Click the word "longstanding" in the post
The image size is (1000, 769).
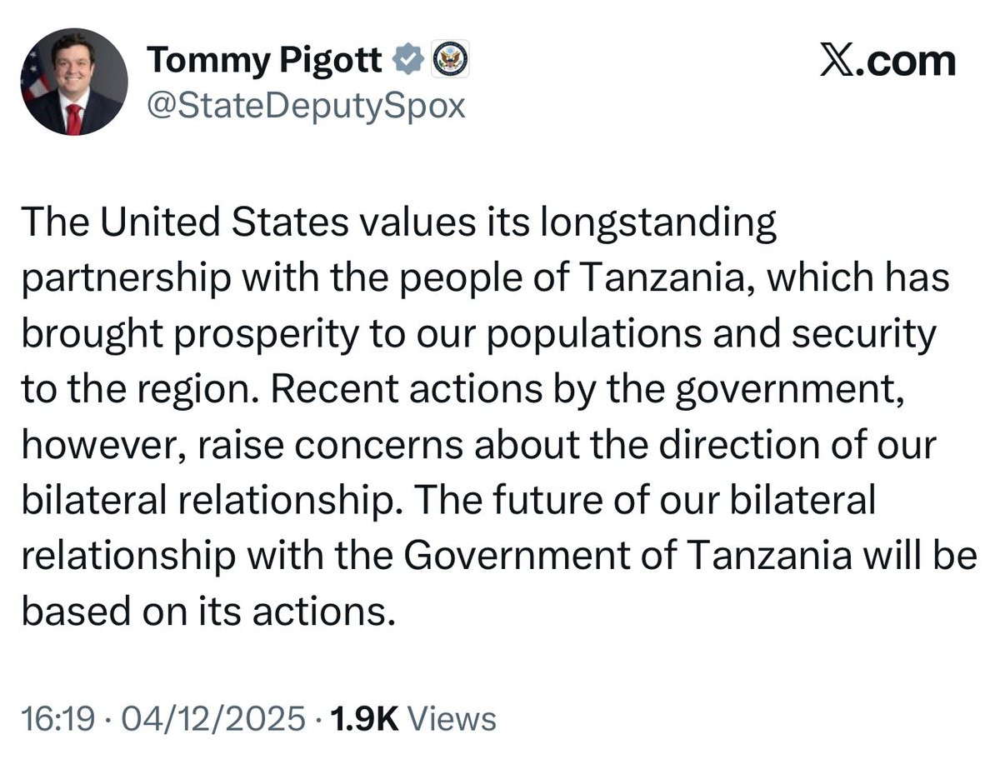[660, 224]
